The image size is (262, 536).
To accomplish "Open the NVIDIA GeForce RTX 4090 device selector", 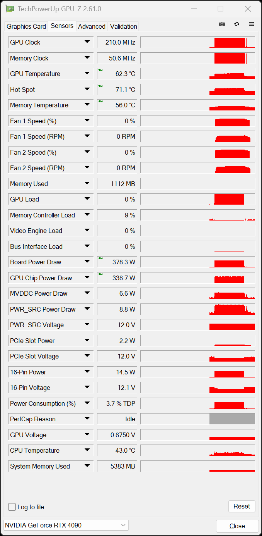I will tap(66, 526).
